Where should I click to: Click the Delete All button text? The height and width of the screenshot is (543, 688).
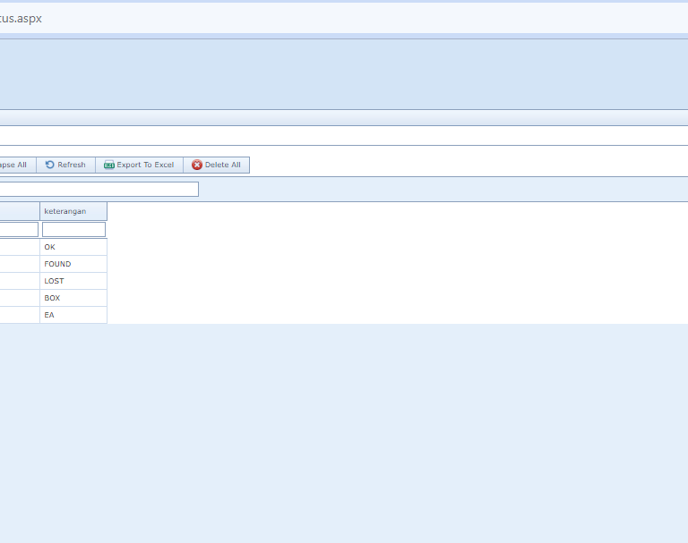click(x=222, y=165)
